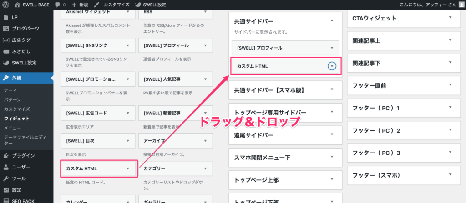Expand 追尾サイドバー area
This screenshot has height=203, width=466.
(332, 134)
